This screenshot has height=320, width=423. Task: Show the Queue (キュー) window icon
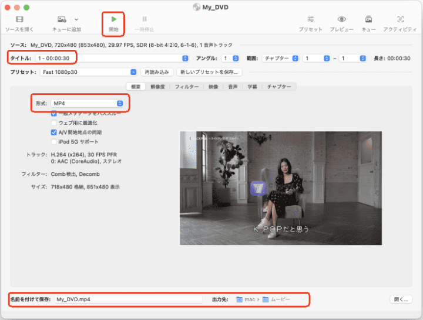tap(368, 19)
